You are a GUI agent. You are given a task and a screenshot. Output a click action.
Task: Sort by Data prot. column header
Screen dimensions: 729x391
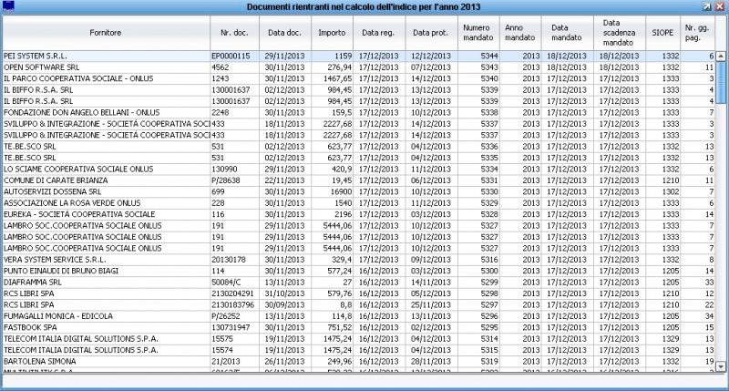pyautogui.click(x=430, y=33)
